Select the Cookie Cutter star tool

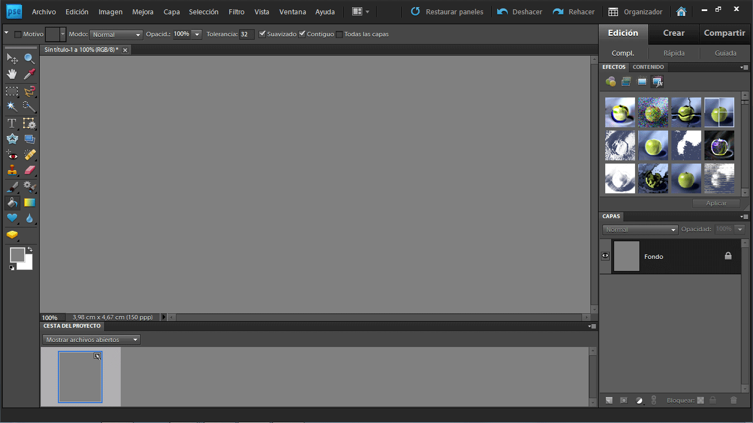coord(12,139)
